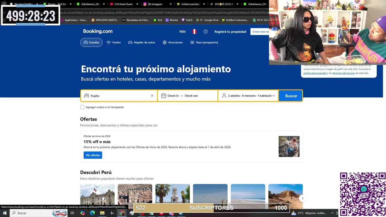Open the Check-in date picker
The image size is (386, 217).
[x=173, y=96]
